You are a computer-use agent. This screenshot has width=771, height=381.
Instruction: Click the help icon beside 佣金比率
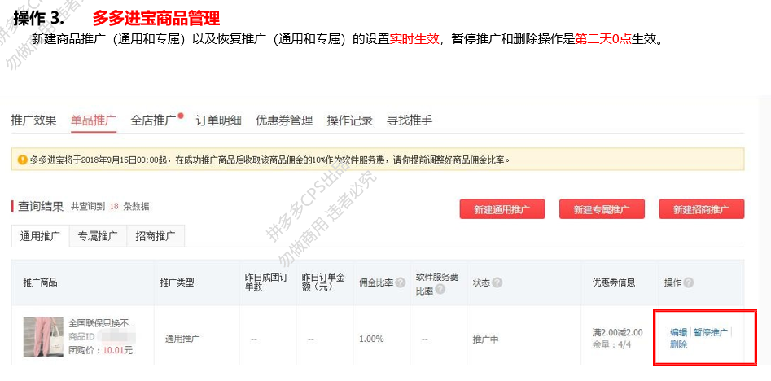(401, 282)
